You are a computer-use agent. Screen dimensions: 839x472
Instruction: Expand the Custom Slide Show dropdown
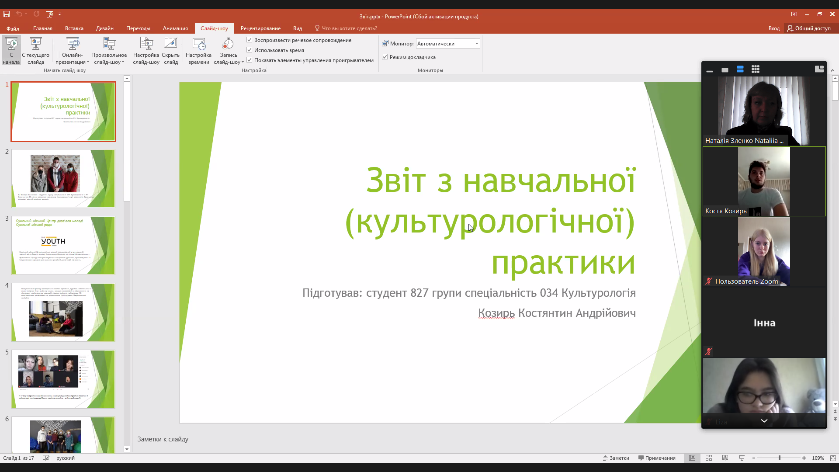click(123, 62)
